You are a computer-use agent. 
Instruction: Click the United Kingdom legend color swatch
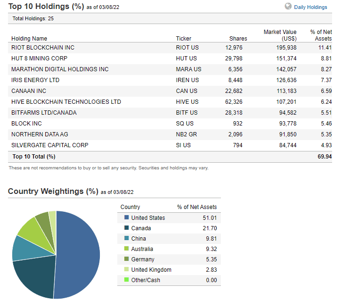coord(127,269)
